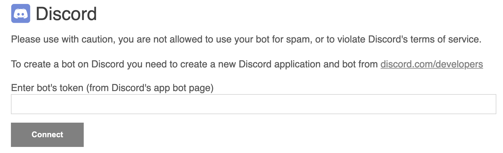Screen dimensions: 503x153
Task: Visit the Discord developers portal link
Action: pos(431,64)
